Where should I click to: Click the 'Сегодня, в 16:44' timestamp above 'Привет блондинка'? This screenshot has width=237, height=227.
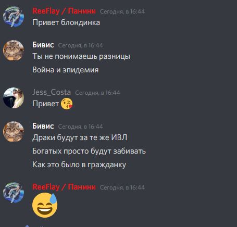(122, 11)
